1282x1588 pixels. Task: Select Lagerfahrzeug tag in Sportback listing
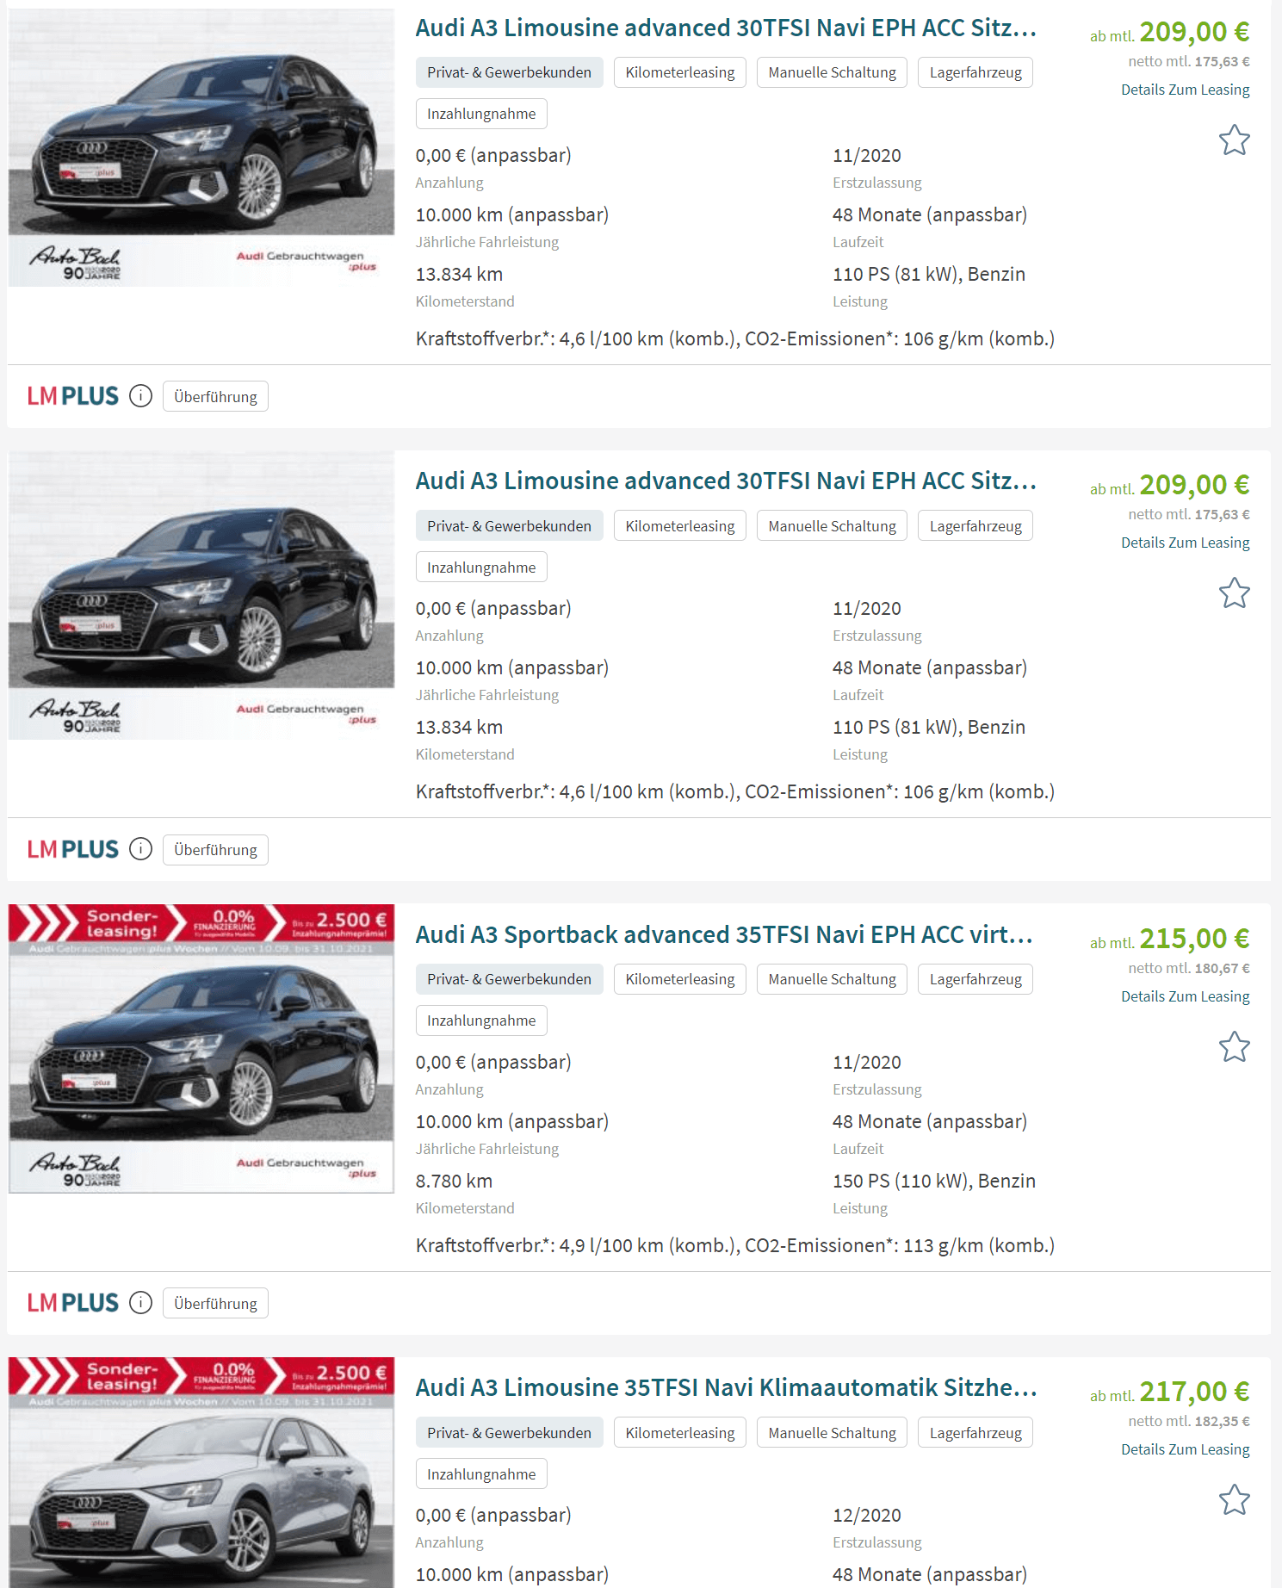click(975, 979)
